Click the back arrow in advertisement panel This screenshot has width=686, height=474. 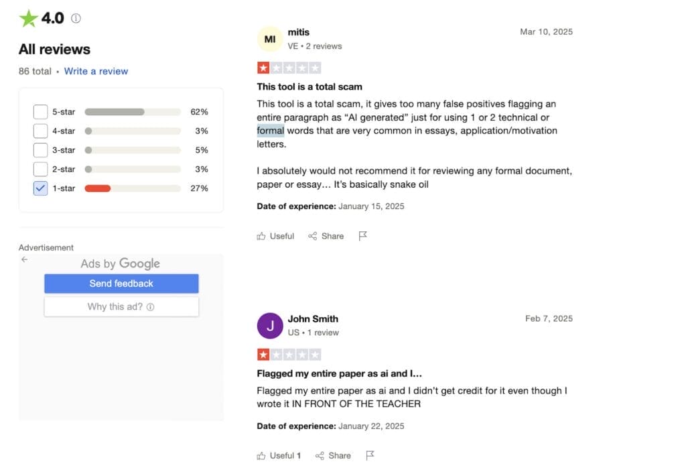point(24,259)
